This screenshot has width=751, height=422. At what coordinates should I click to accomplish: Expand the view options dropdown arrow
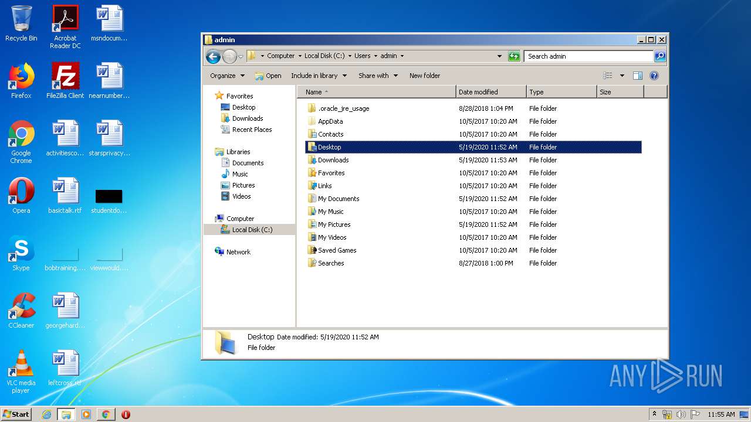click(622, 76)
